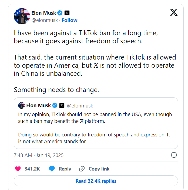Click the Reply text label

click(x=65, y=169)
